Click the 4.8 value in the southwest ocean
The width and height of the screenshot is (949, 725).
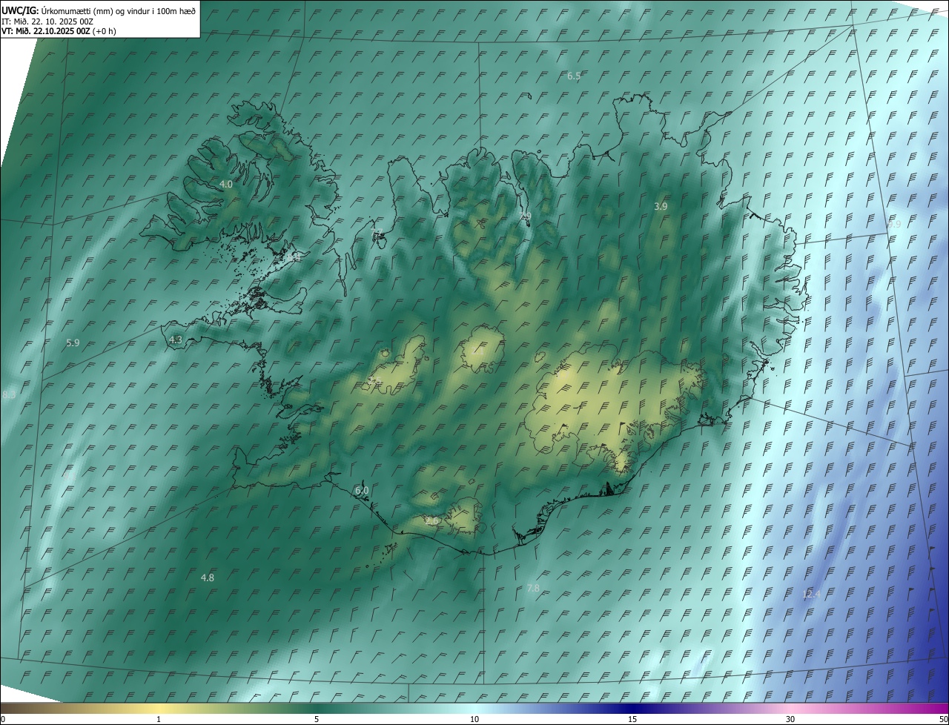point(208,577)
